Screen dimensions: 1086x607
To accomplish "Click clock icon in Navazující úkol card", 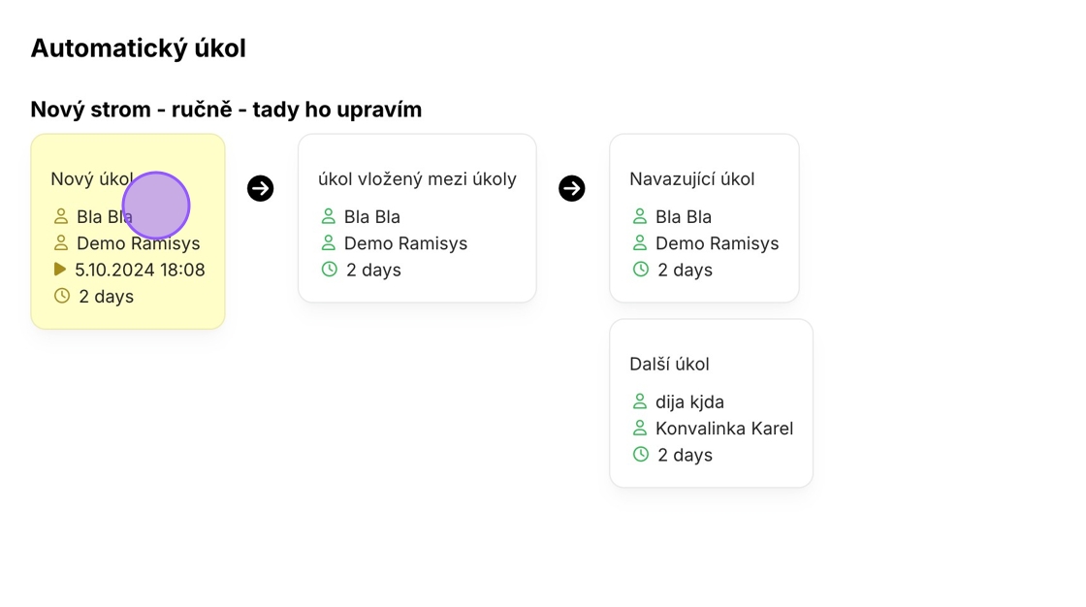I will [x=641, y=270].
